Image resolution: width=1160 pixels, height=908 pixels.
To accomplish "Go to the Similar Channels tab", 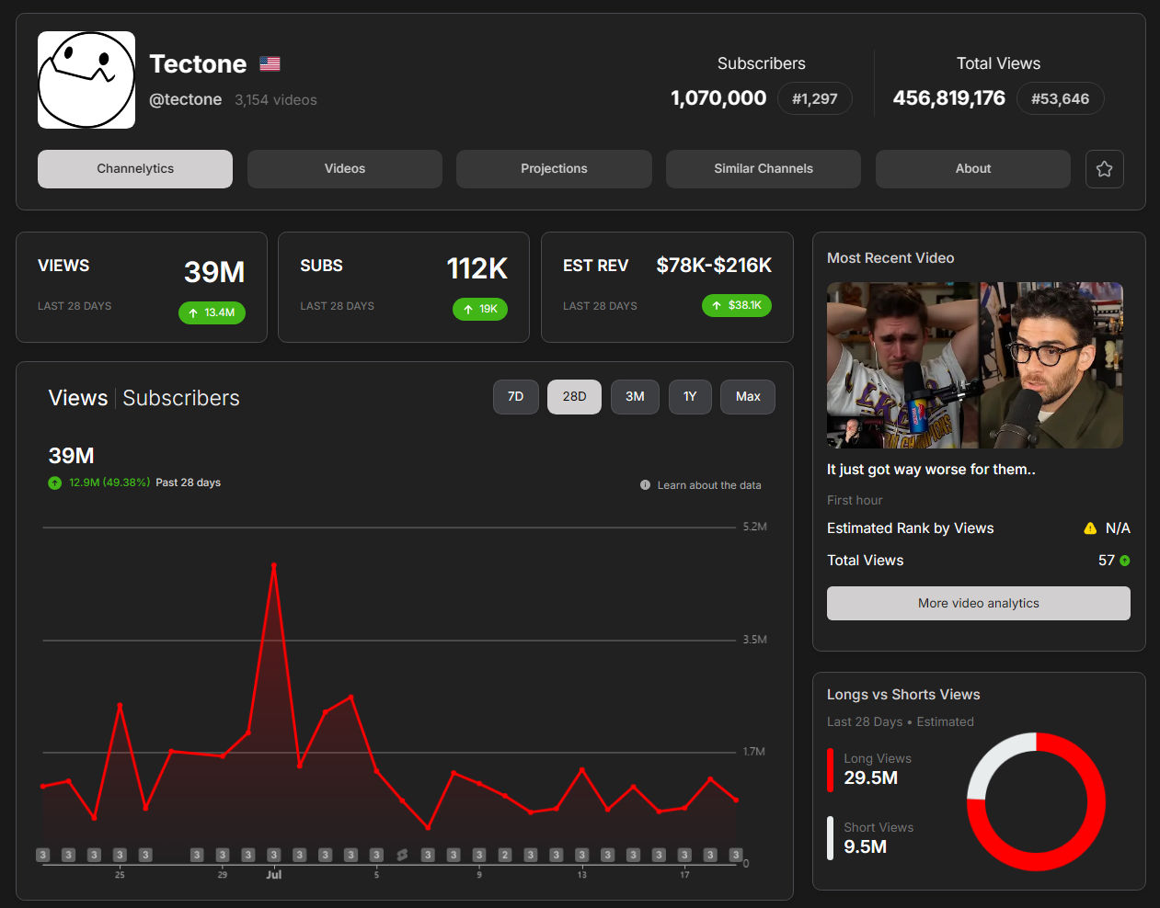I will (x=764, y=169).
